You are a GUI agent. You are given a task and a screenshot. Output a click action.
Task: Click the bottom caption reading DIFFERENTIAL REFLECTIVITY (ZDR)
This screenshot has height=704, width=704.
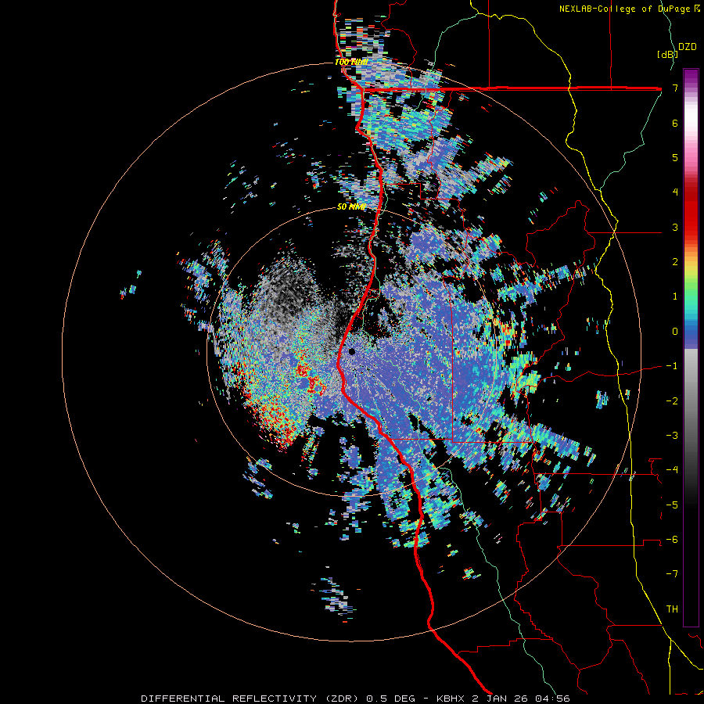(250, 699)
